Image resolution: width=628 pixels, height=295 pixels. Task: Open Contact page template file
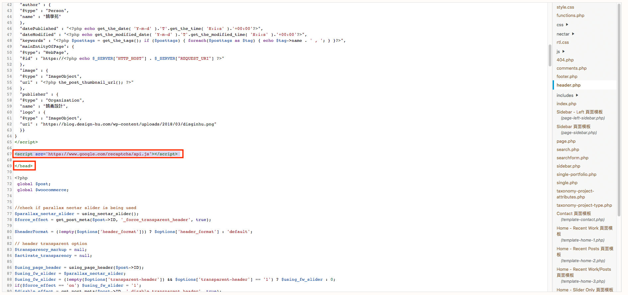581,216
